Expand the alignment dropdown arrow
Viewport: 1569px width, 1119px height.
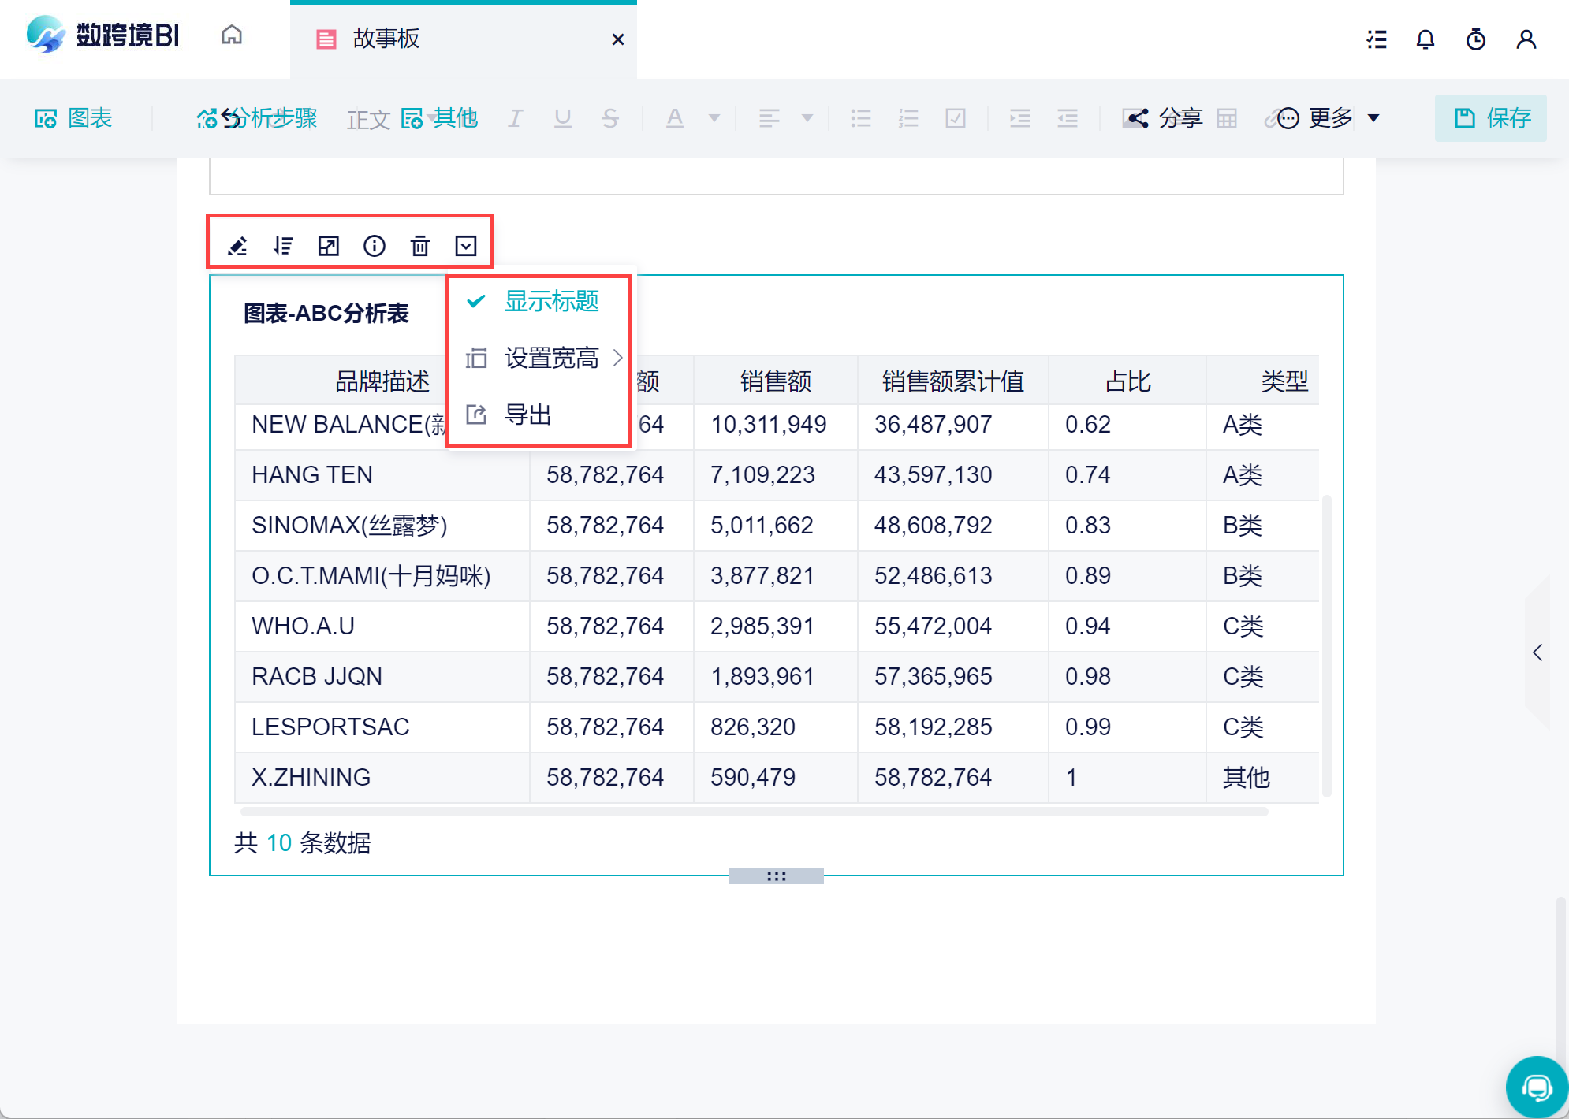click(x=807, y=118)
